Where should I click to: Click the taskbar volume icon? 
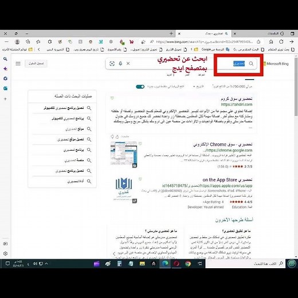[35, 264]
